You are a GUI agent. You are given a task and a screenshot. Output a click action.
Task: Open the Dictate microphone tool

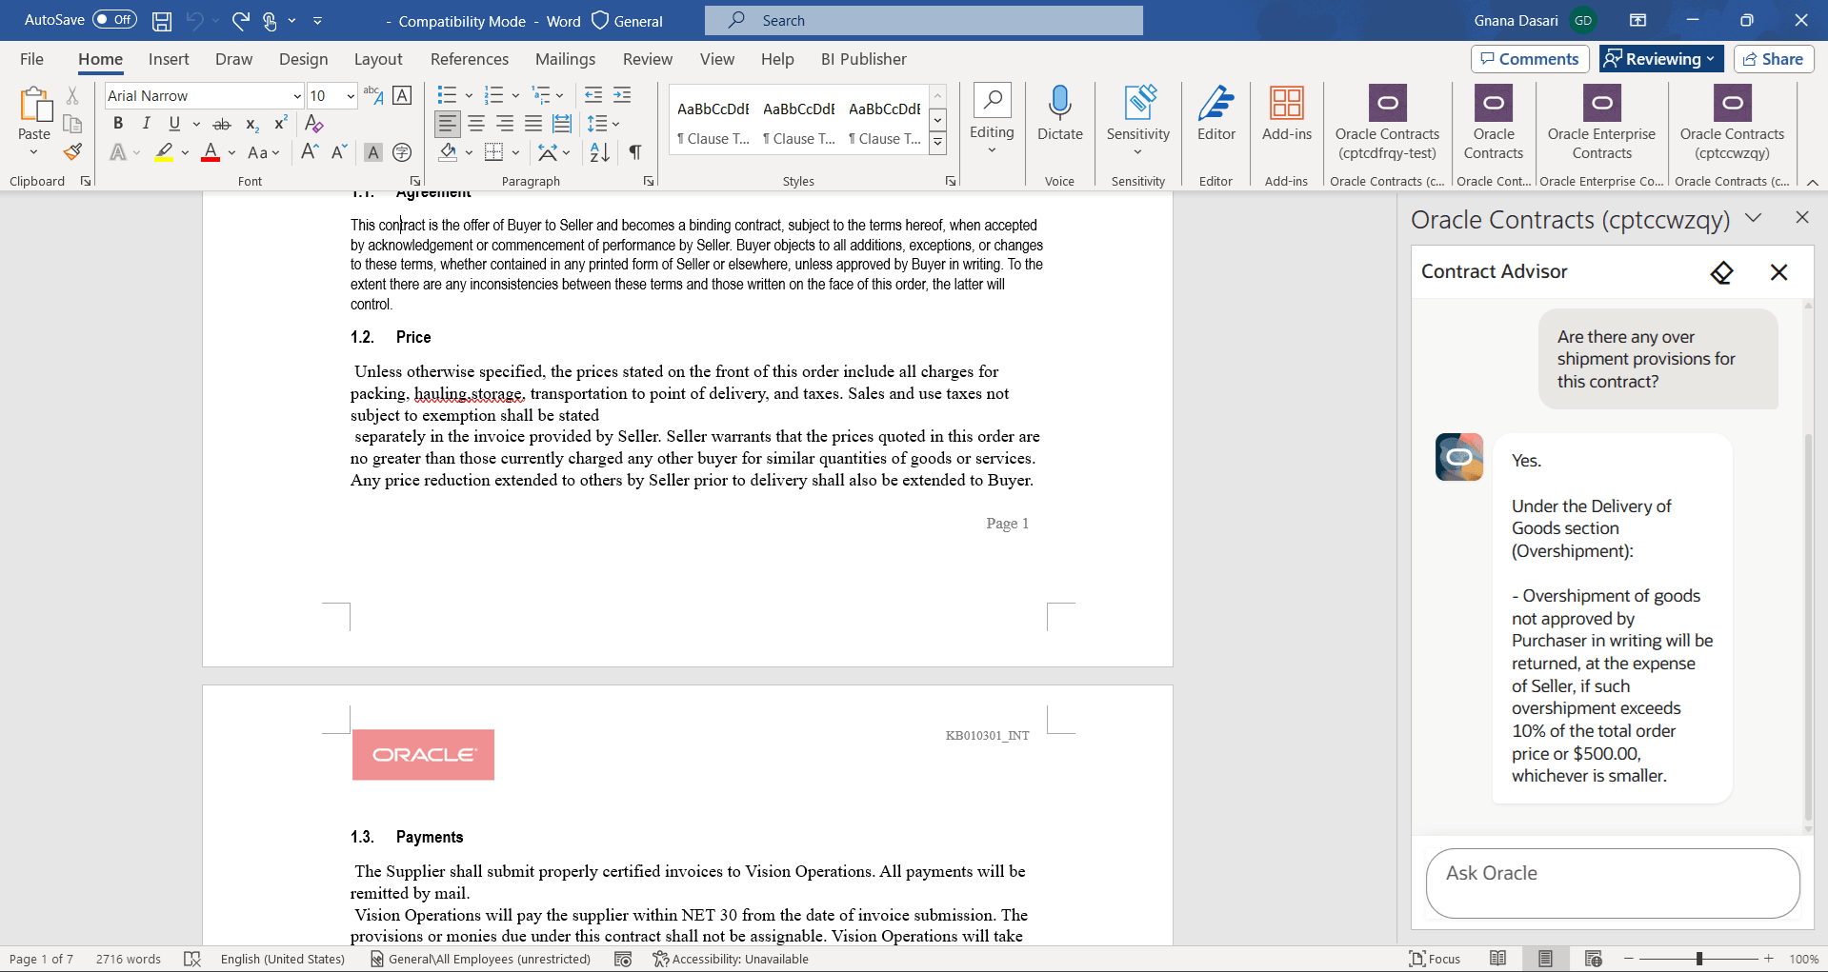1060,113
